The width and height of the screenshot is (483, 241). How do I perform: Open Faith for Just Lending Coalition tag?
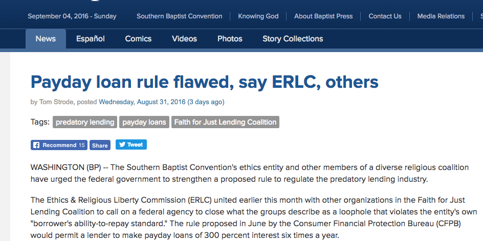pos(225,122)
